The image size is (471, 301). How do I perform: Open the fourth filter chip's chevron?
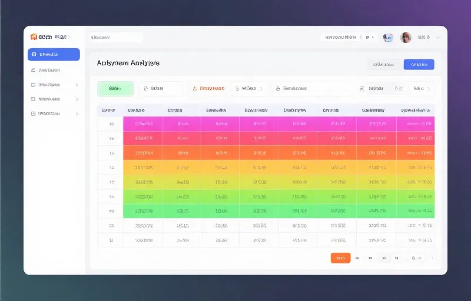point(261,89)
